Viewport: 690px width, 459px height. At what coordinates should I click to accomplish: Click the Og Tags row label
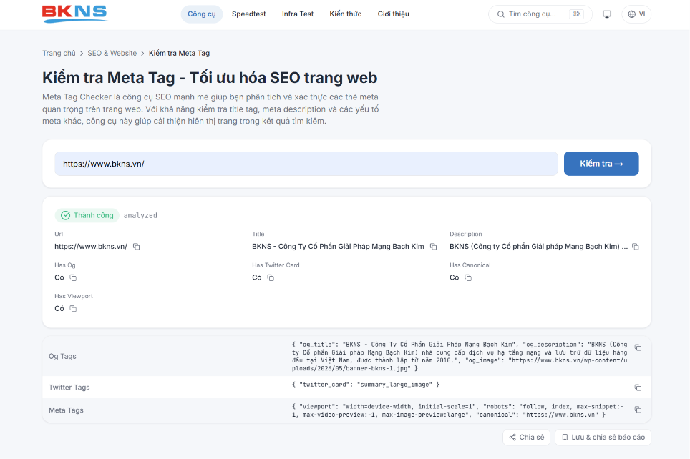[x=62, y=356]
